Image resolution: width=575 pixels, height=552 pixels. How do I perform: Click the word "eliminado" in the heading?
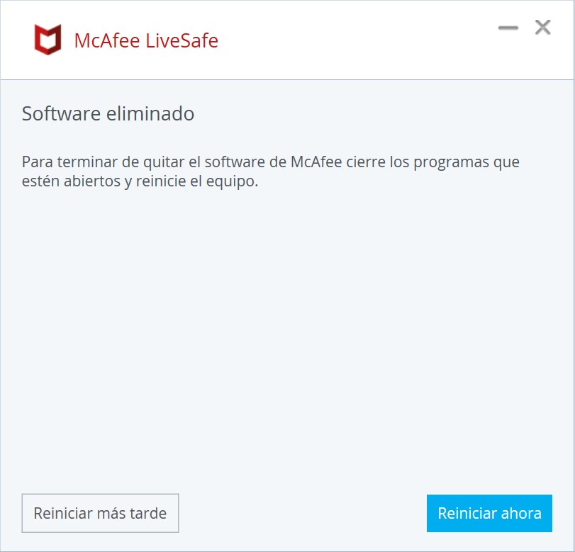tap(150, 113)
